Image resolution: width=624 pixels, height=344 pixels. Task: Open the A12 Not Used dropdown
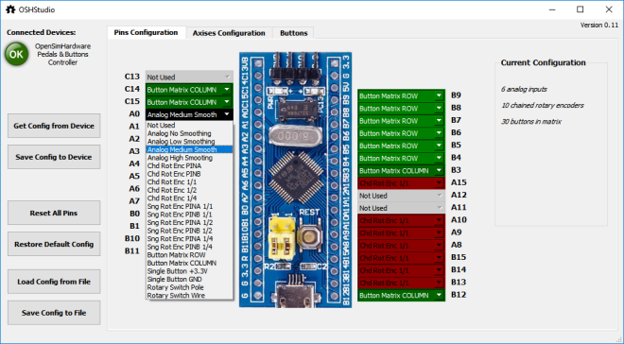click(x=401, y=196)
